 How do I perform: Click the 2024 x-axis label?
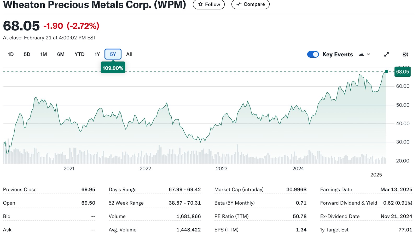[298, 169]
